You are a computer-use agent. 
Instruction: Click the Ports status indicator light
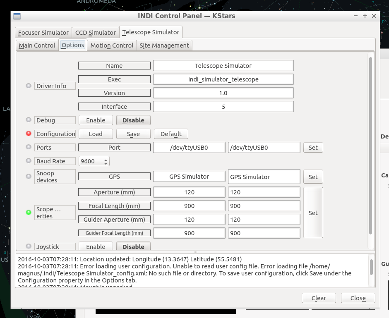click(29, 147)
